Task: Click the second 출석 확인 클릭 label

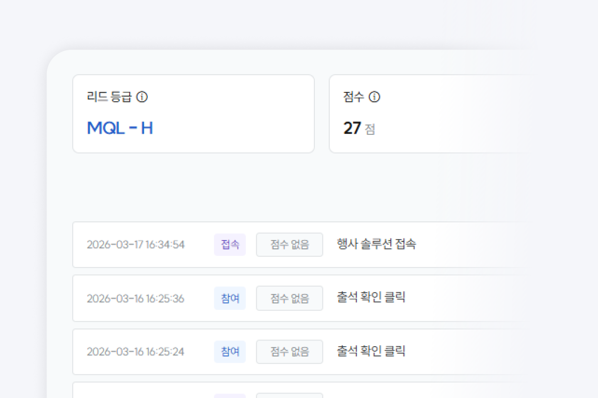Action: 371,351
